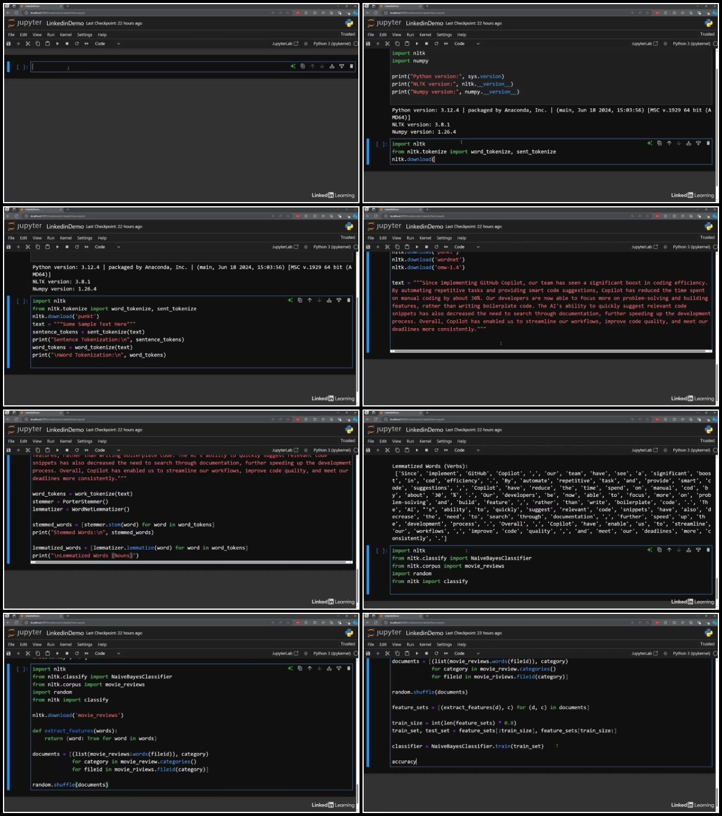Click Trusted in the 'checkpoint: 23 hours ago' pane
This screenshot has width=722, height=816.
pos(708,644)
